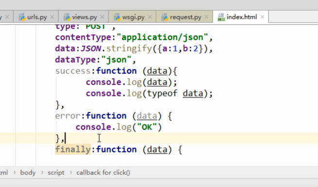Select body in the breadcrumb bar

point(28,172)
